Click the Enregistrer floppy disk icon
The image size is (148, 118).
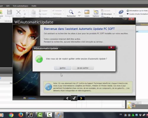click(9, 12)
